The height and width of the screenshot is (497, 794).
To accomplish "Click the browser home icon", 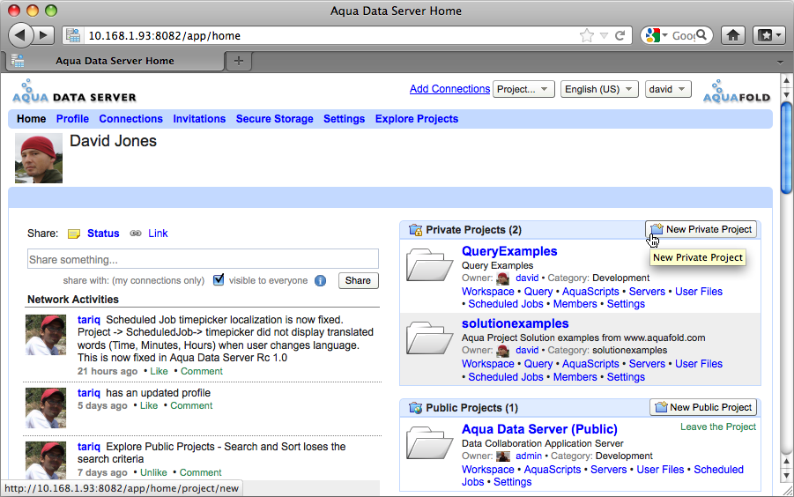I will click(x=732, y=35).
